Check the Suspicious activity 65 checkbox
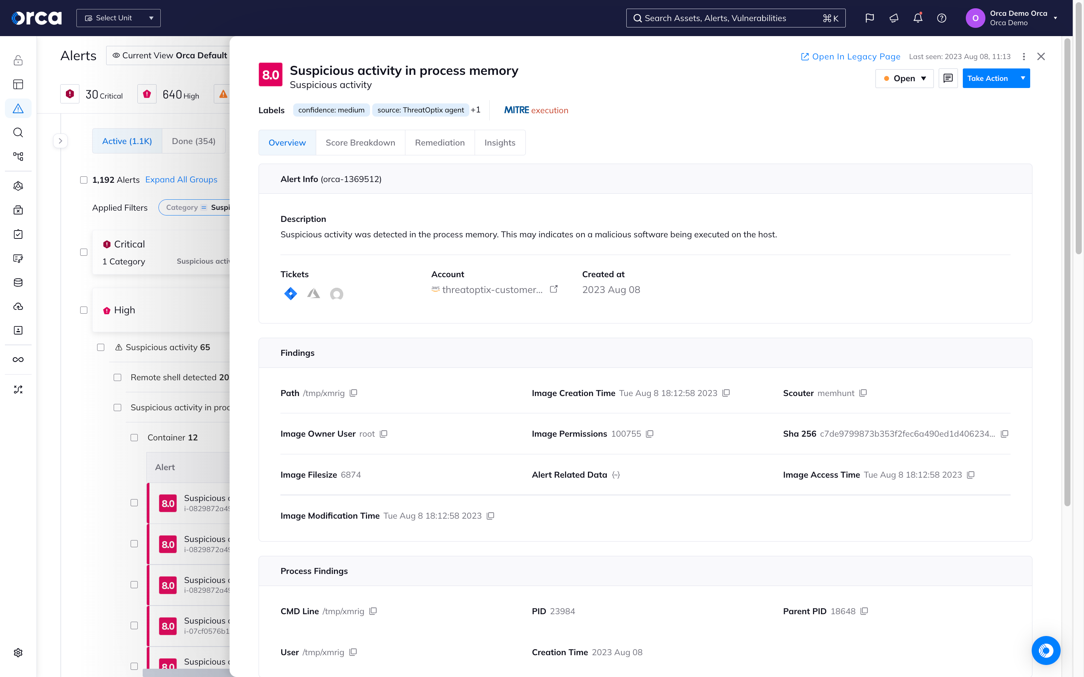This screenshot has width=1084, height=677. [101, 347]
